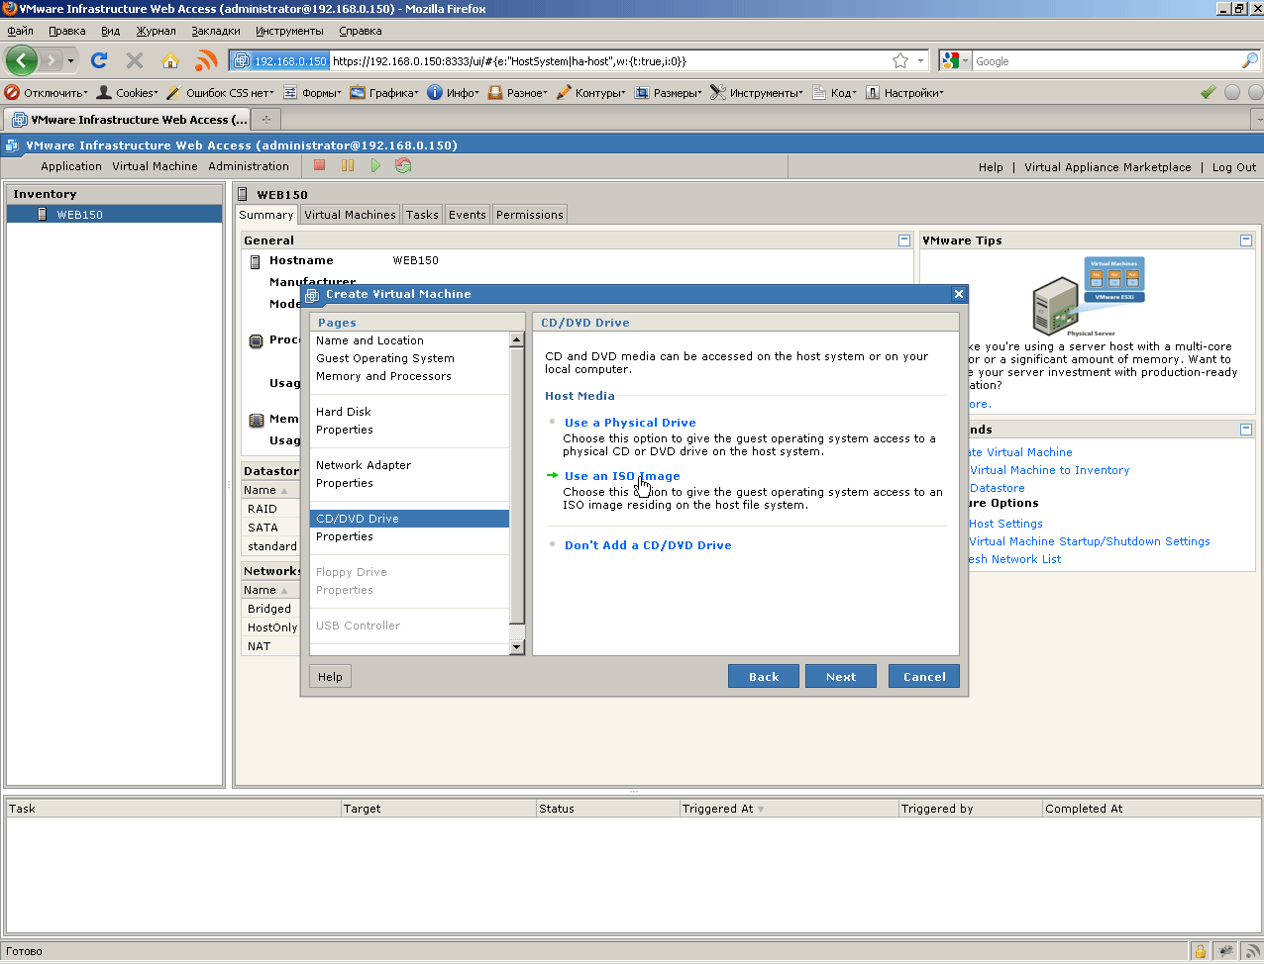Image resolution: width=1264 pixels, height=964 pixels.
Task: Choose Use a Physical Drive option
Action: (x=630, y=423)
